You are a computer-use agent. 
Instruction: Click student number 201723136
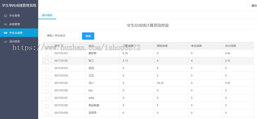coord(61,90)
